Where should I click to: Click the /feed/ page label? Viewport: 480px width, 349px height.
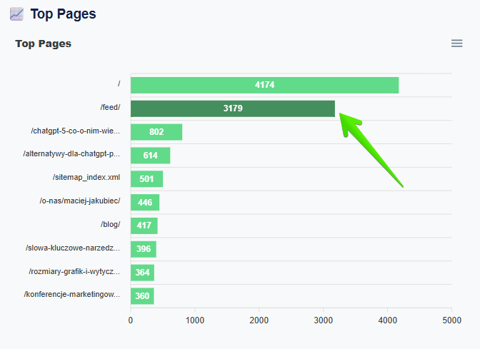(110, 108)
